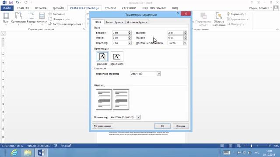
Task: Confirm with the ОК button
Action: point(162,126)
